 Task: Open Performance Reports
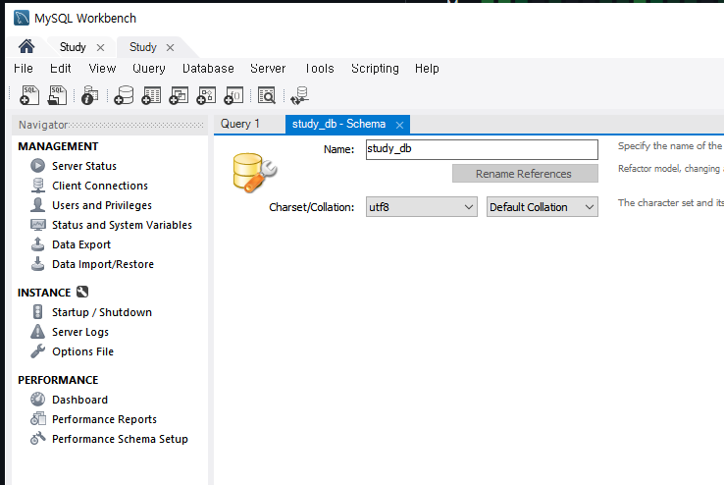(104, 419)
